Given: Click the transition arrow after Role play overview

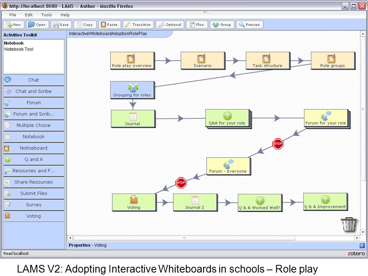Looking at the screenshot, I should pyautogui.click(x=168, y=61).
